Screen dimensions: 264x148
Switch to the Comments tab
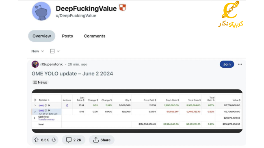(x=95, y=36)
